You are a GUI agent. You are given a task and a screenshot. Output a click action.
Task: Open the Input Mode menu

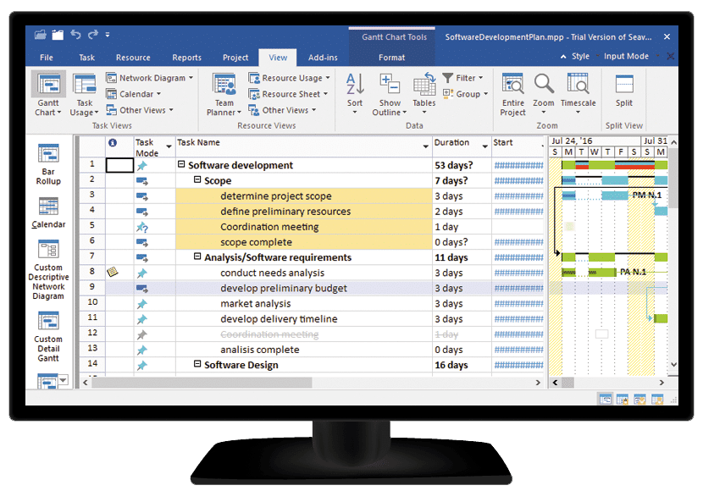[626, 56]
